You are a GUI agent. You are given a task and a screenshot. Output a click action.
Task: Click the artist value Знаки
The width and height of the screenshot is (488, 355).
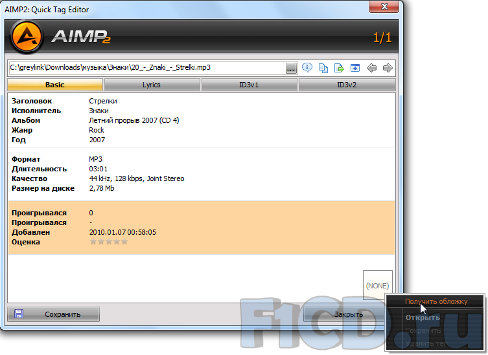point(99,111)
